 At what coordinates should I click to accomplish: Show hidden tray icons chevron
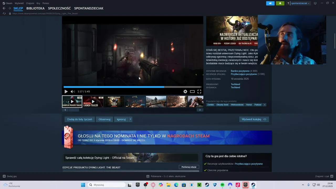303,185
